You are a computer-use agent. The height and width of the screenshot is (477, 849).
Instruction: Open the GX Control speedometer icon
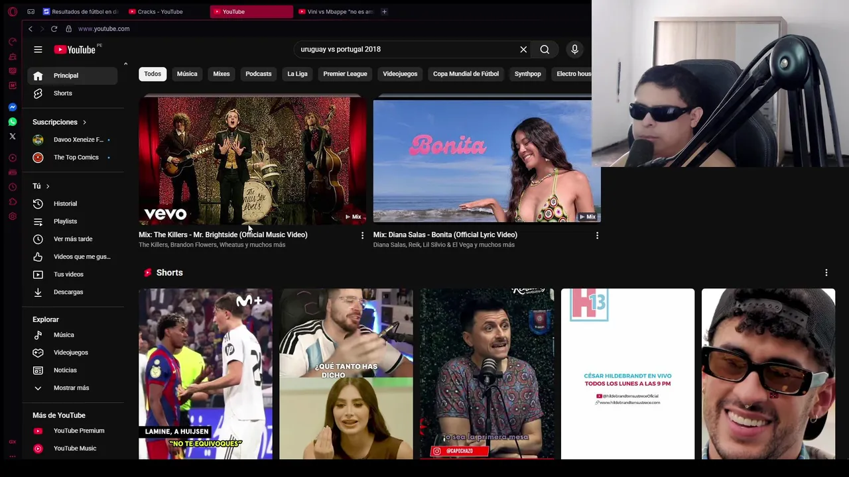click(13, 42)
